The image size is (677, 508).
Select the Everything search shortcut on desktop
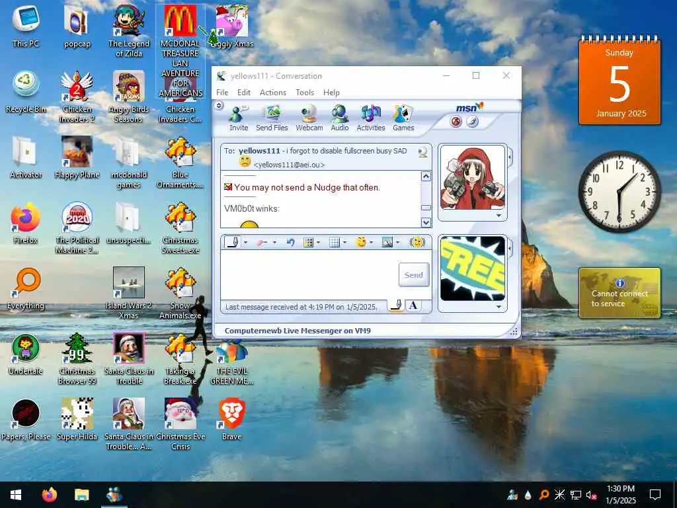click(26, 289)
